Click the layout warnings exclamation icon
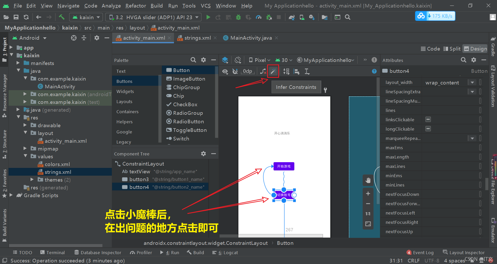This screenshot has height=264, width=497. (374, 60)
